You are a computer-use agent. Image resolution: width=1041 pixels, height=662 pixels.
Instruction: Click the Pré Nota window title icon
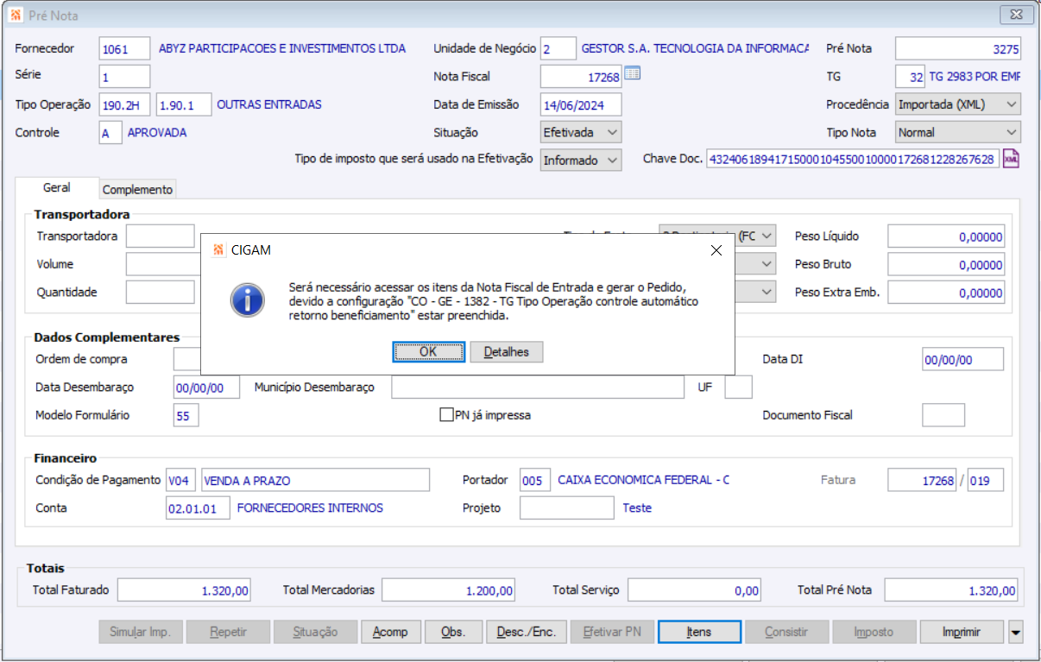point(15,14)
